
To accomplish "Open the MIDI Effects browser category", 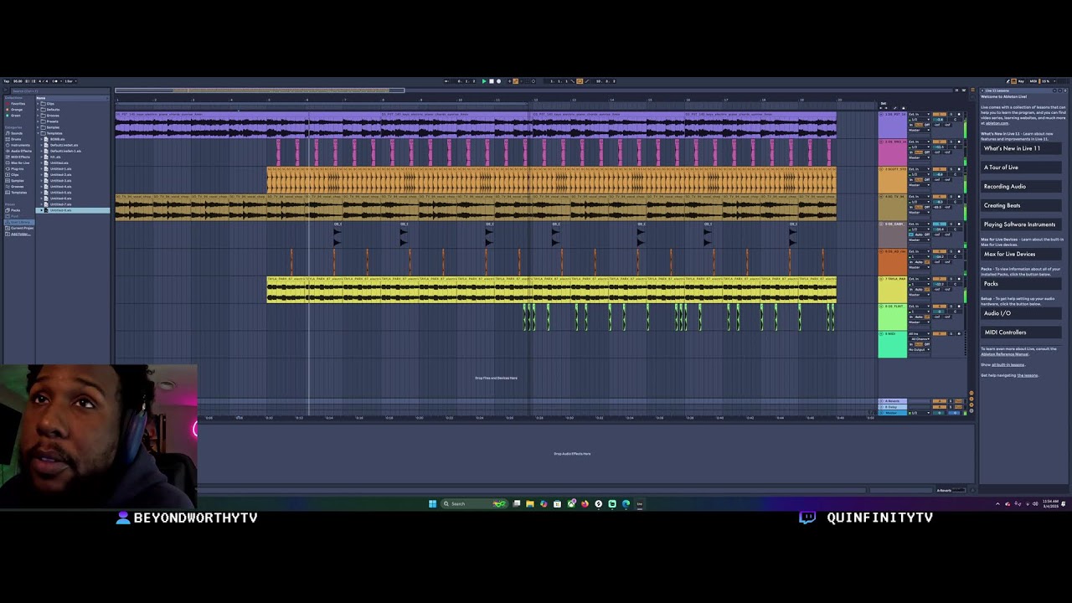I will (x=18, y=157).
